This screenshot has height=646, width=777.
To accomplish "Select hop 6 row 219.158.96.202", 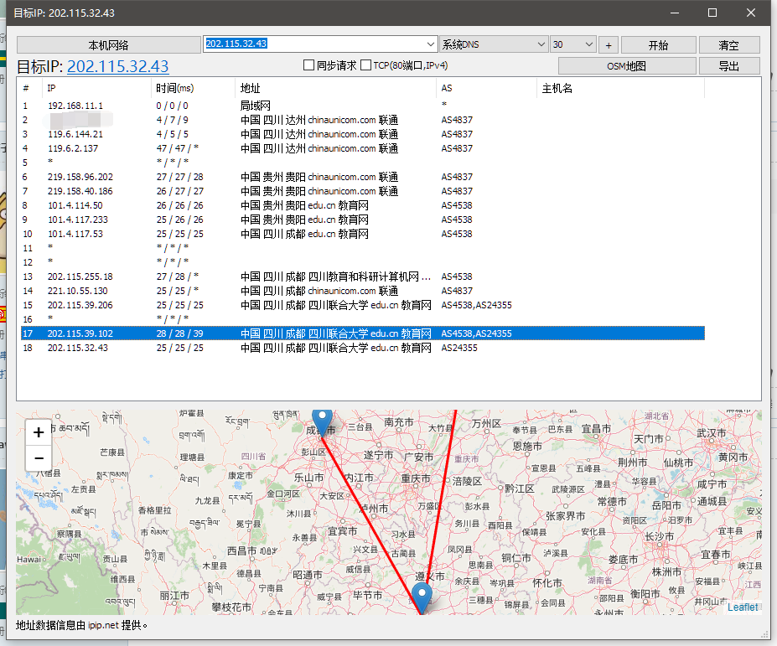I will pyautogui.click(x=363, y=177).
